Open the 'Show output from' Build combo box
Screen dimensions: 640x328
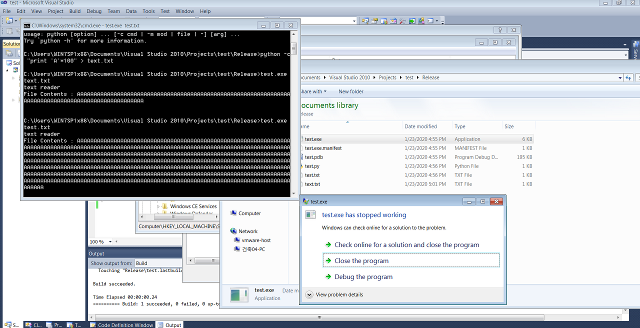click(x=158, y=263)
